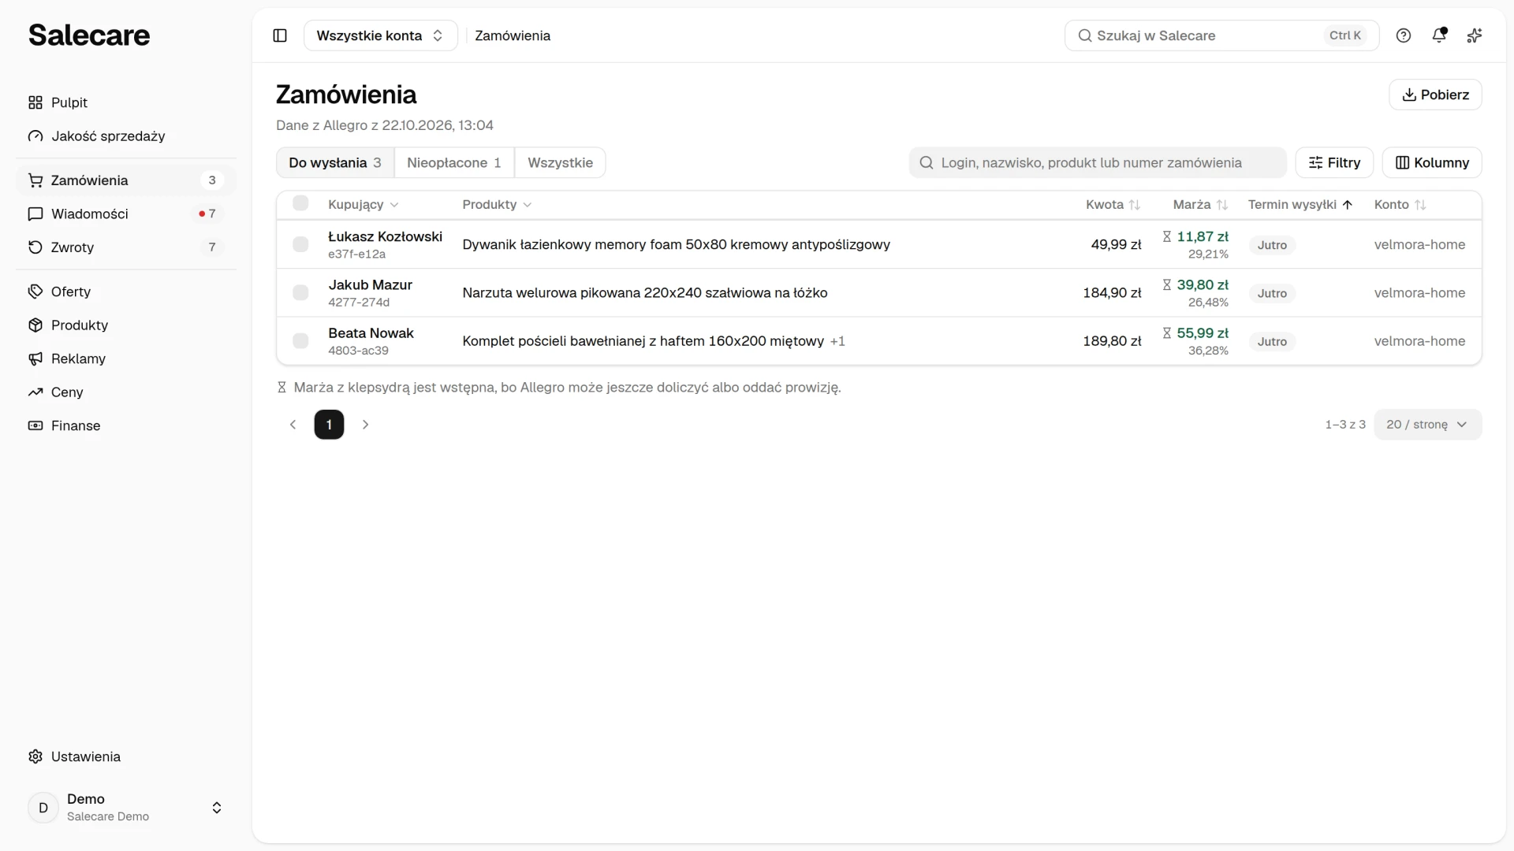Go to the next page arrow
The image size is (1514, 851).
click(365, 425)
